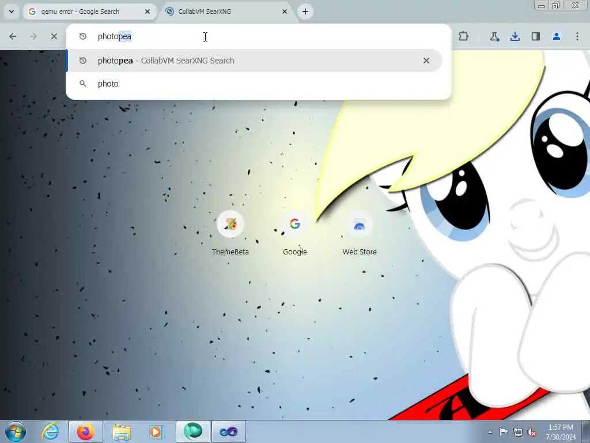Open the Downloads icon in toolbar

click(515, 36)
